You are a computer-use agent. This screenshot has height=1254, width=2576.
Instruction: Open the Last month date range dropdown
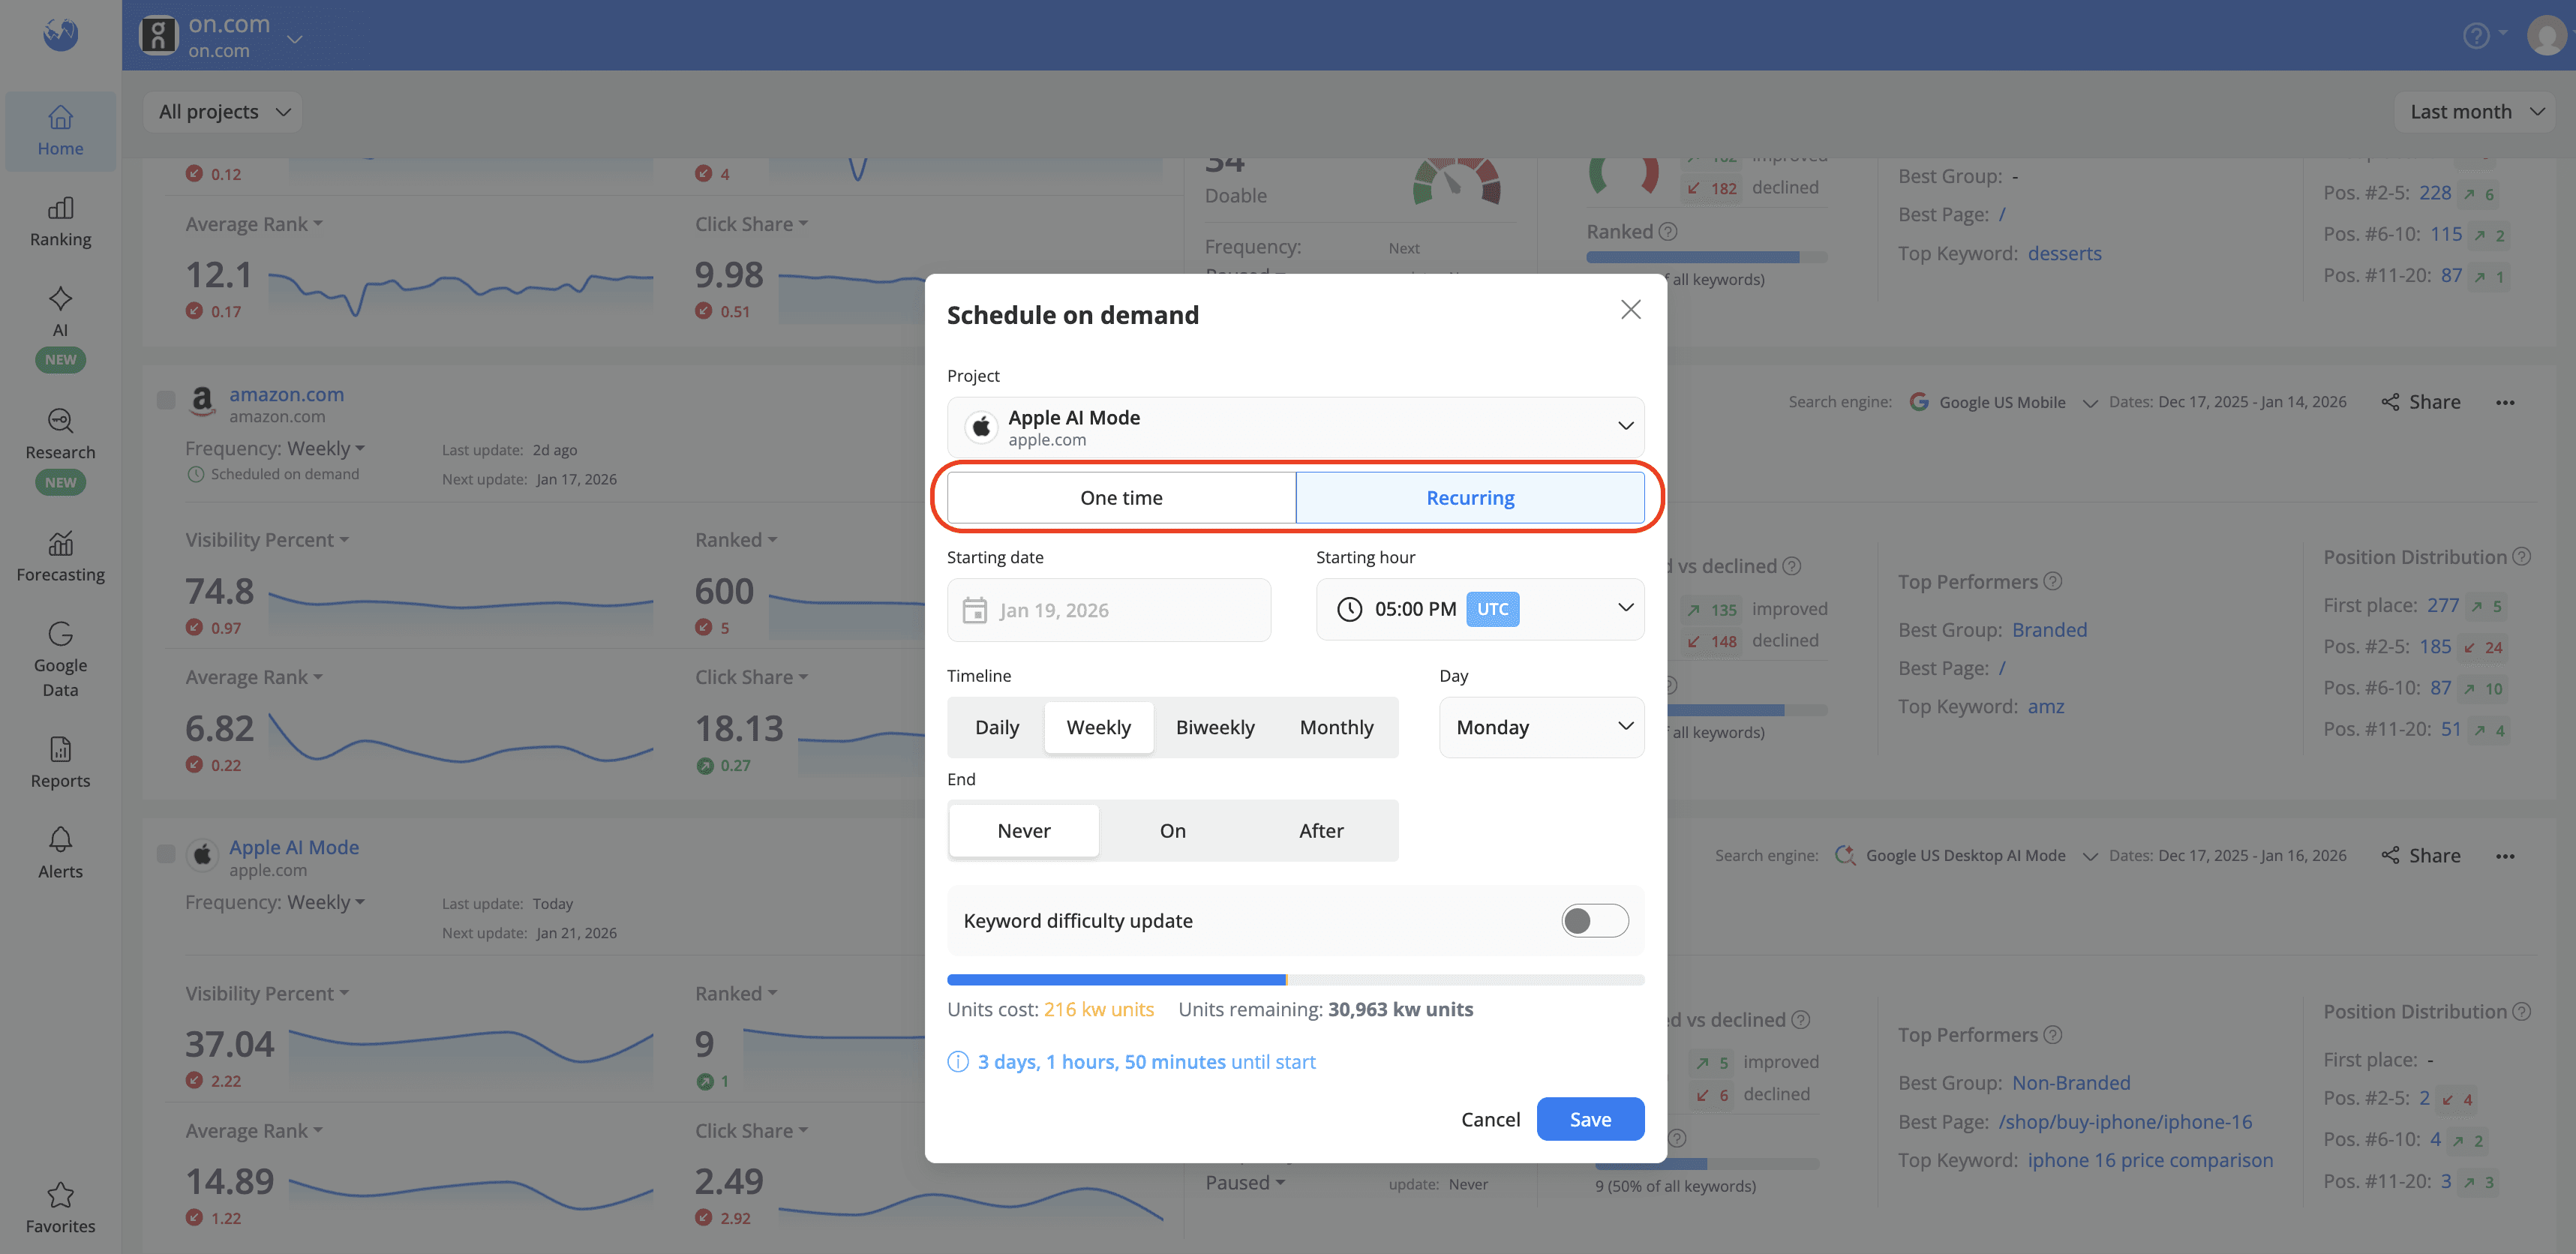click(x=2475, y=111)
